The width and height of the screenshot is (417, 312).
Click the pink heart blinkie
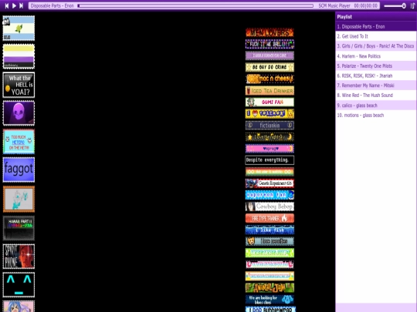270,149
